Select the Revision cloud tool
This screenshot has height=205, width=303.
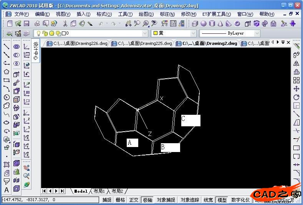(x=7, y=106)
